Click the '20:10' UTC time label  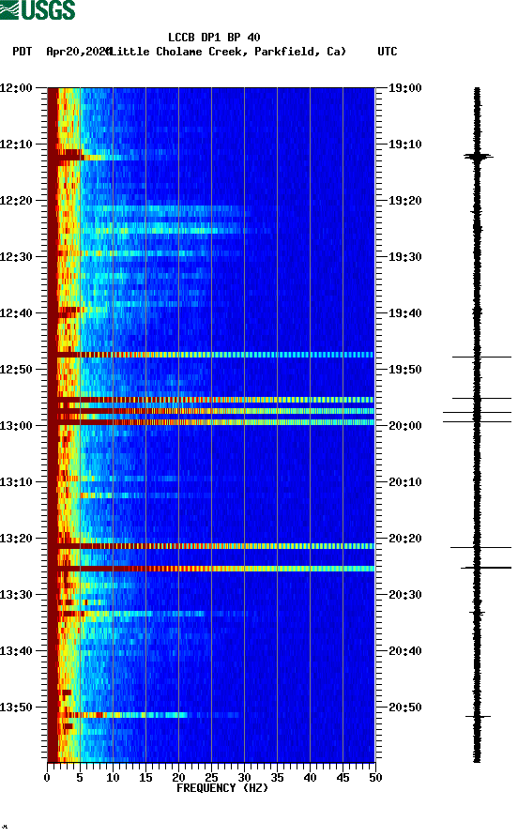404,482
